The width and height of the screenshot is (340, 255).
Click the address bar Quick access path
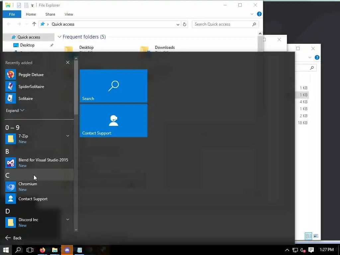pos(63,24)
